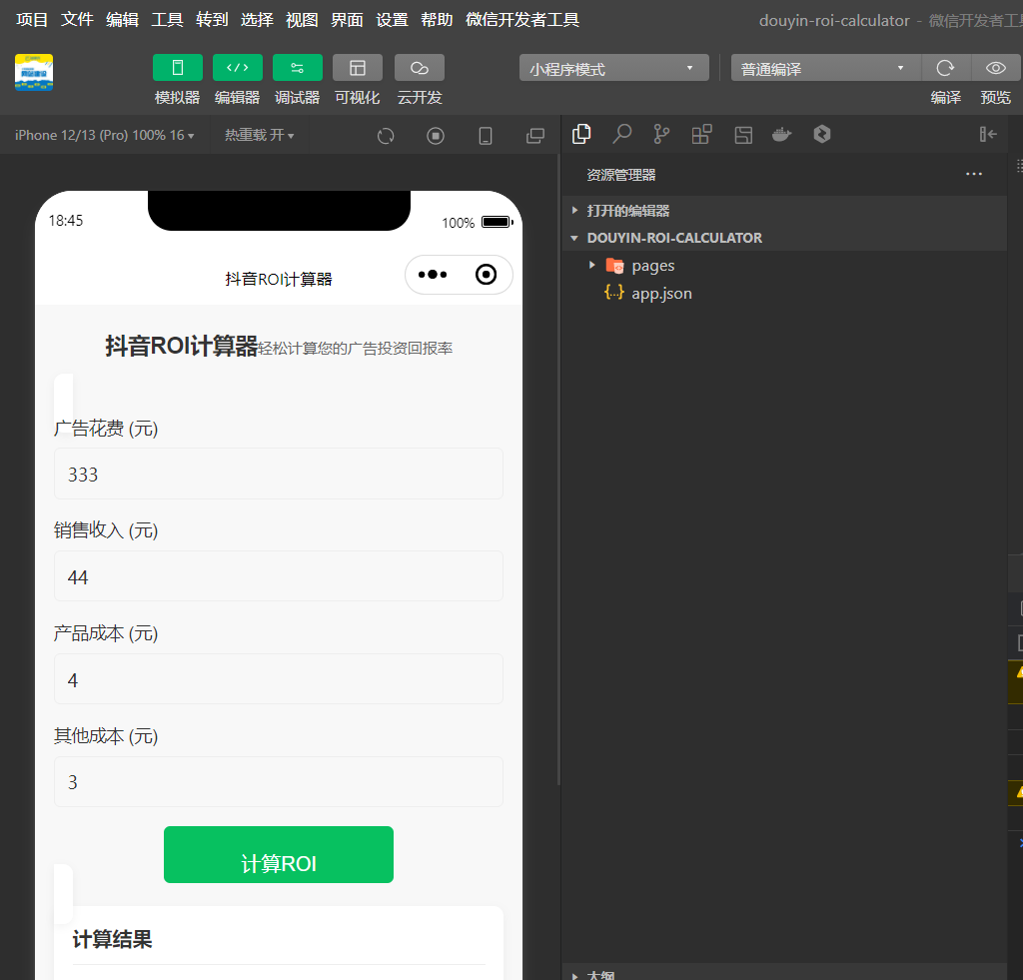
Task: Detach the simulator into separate window
Action: [x=535, y=136]
